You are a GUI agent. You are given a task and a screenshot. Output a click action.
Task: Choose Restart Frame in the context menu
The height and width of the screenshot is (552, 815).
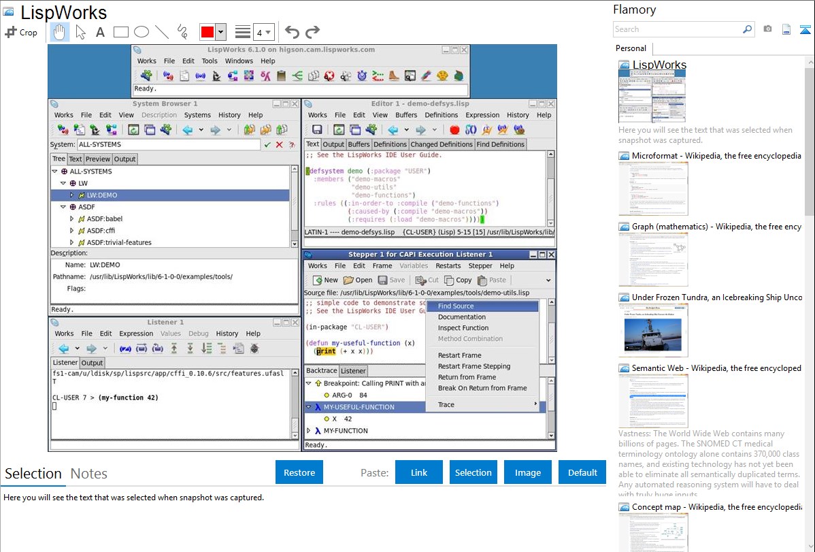[x=482, y=355]
